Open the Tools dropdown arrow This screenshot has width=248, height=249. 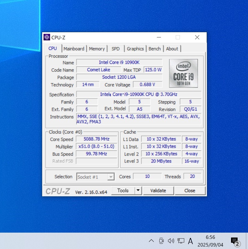(x=138, y=191)
